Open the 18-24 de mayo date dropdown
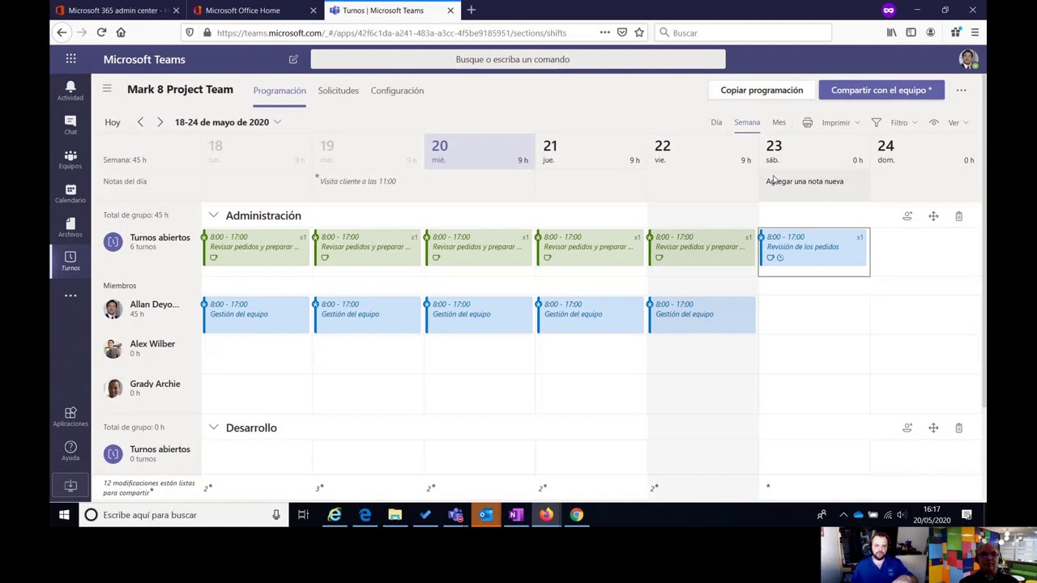 click(x=228, y=122)
